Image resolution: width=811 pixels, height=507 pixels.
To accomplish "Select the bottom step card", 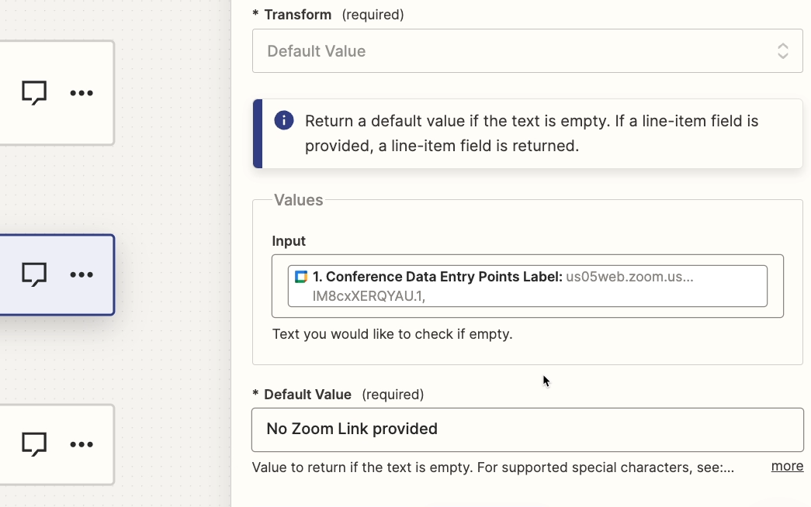I will (x=57, y=444).
